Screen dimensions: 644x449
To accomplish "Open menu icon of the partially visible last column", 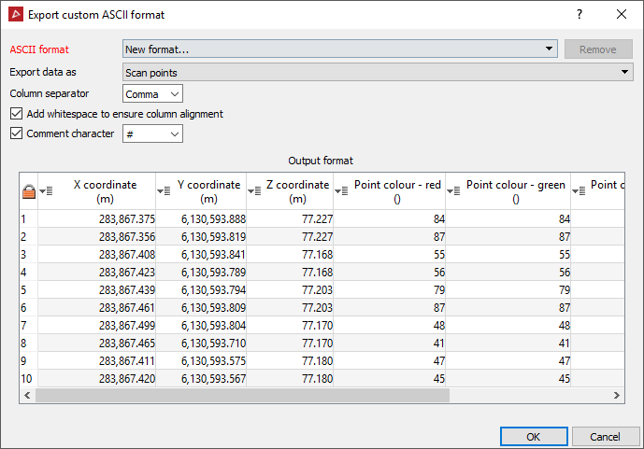I will click(x=578, y=191).
